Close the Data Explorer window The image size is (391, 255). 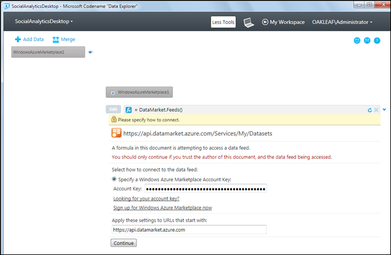tap(382, 5)
